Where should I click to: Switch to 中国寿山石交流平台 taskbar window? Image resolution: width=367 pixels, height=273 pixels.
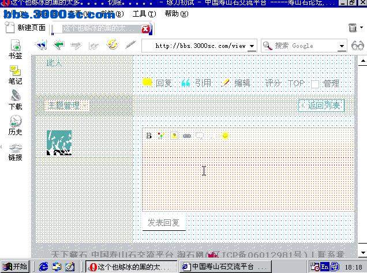pos(226,267)
